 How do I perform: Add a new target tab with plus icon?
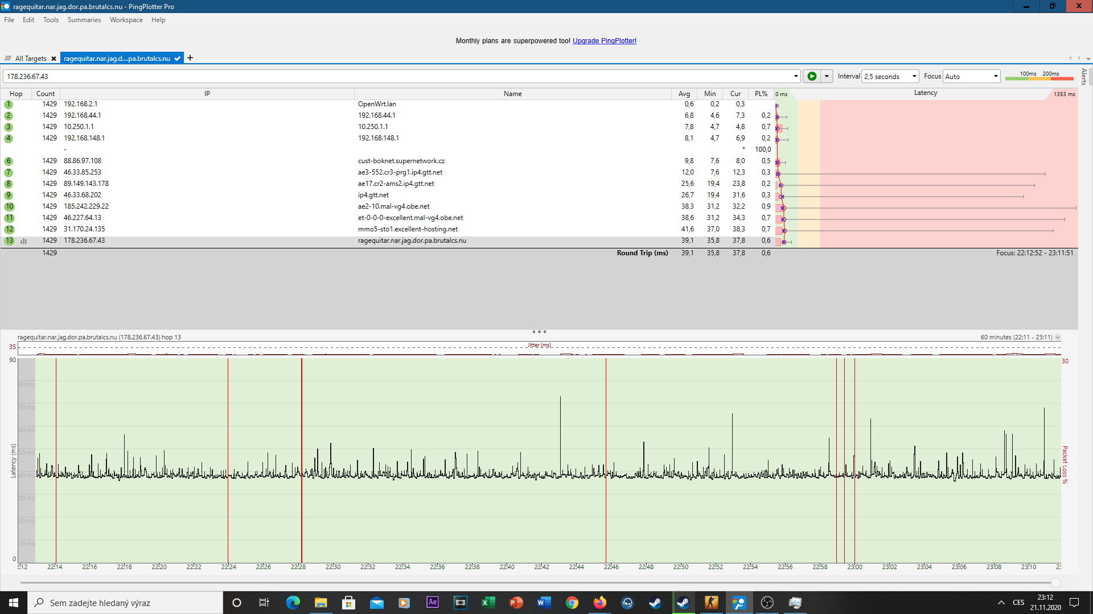pos(190,58)
